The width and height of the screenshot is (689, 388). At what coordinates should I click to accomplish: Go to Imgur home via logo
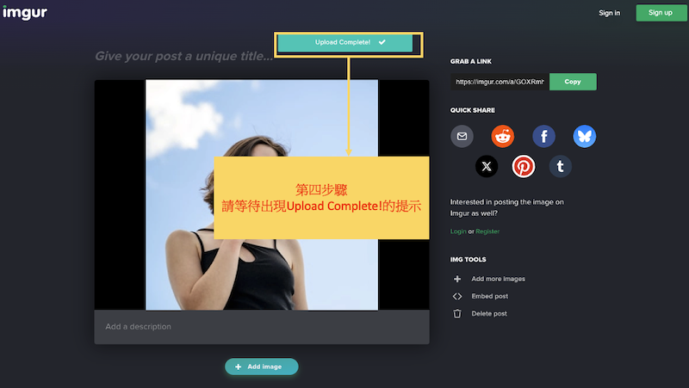pos(24,13)
